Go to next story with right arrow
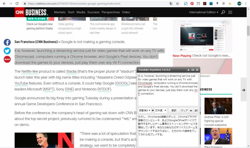 pos(243,90)
